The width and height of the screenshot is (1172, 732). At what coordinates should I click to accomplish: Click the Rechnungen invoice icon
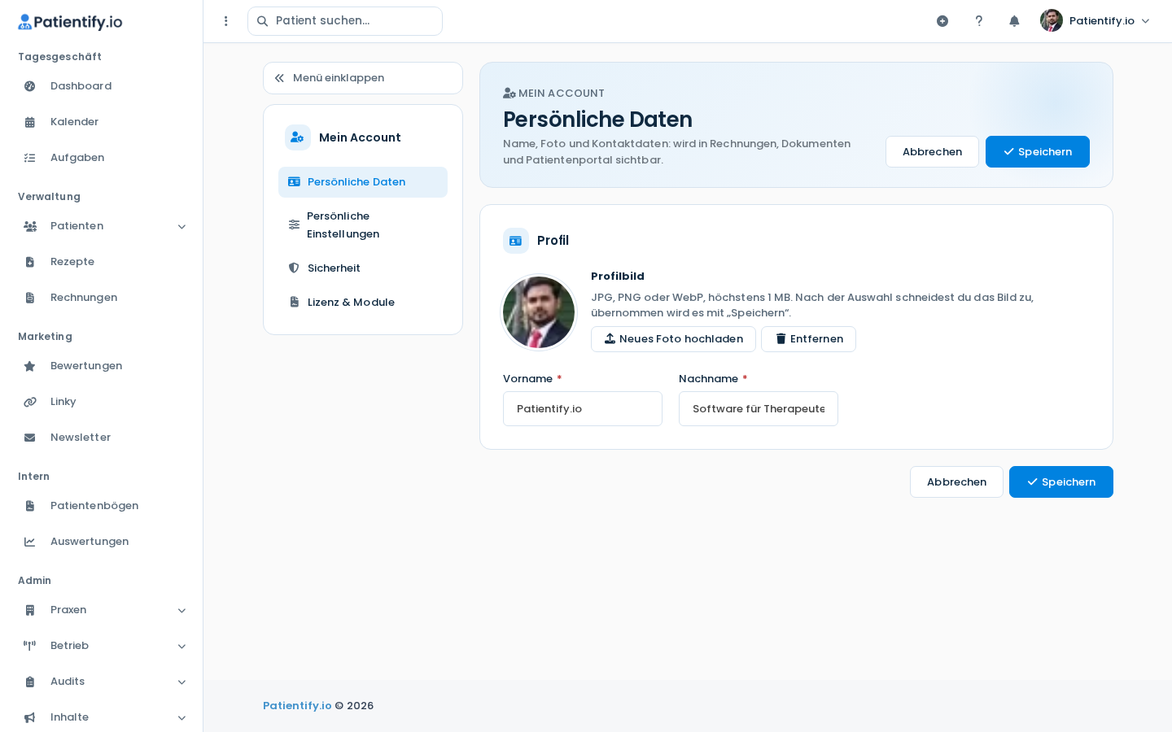point(30,298)
